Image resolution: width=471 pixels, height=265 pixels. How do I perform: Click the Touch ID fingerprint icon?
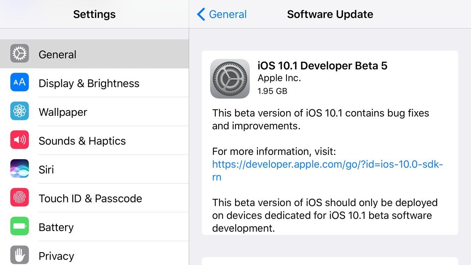point(19,198)
